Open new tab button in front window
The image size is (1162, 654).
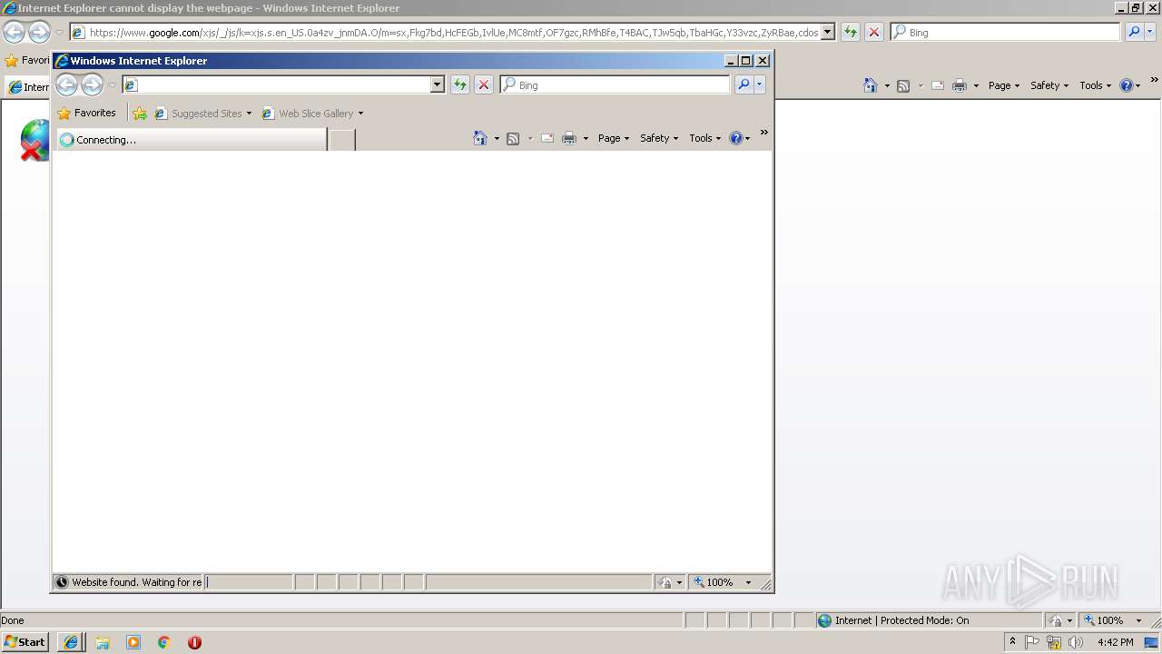pos(341,140)
